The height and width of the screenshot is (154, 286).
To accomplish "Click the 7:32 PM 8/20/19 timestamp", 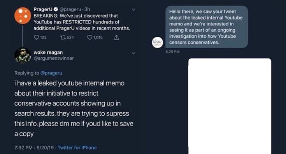I will click(34, 148).
